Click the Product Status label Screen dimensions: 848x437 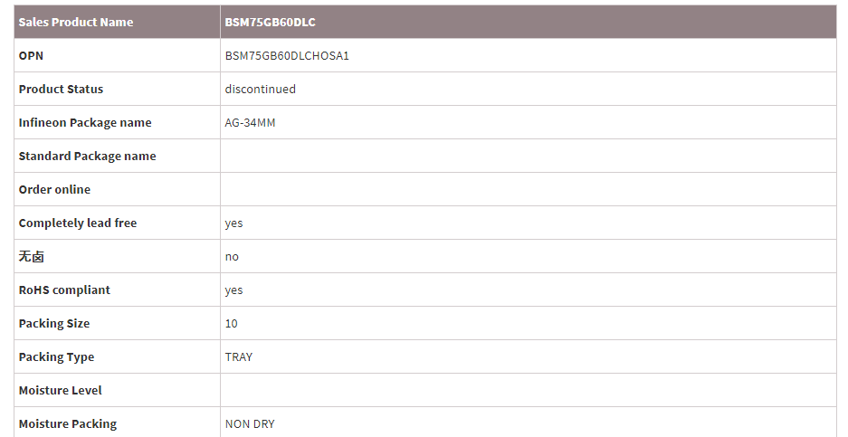click(x=61, y=89)
